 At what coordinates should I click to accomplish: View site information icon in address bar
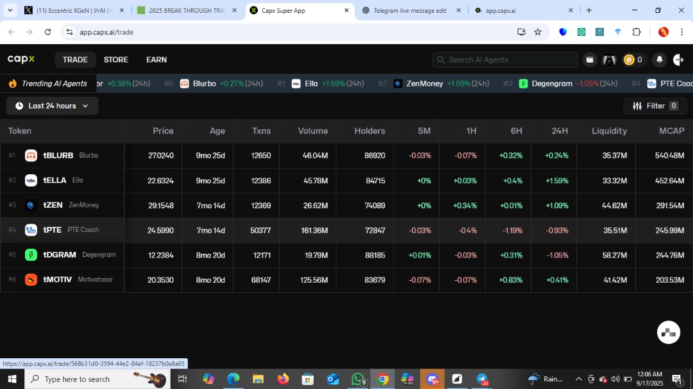click(x=69, y=32)
